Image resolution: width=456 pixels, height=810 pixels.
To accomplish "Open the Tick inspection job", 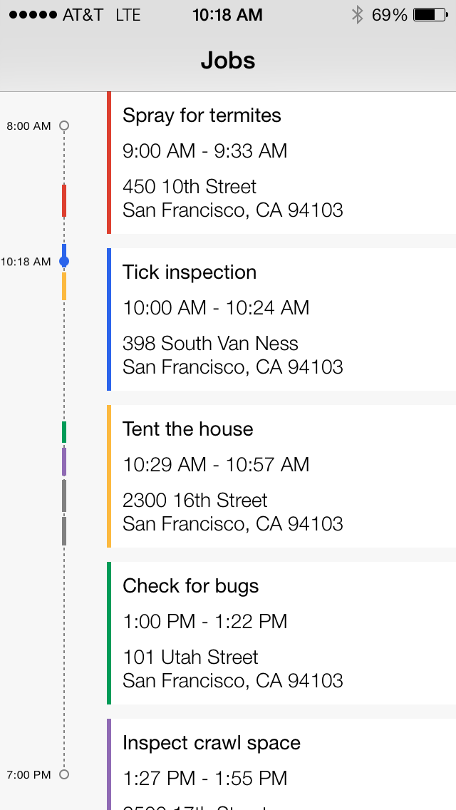I will (190, 272).
